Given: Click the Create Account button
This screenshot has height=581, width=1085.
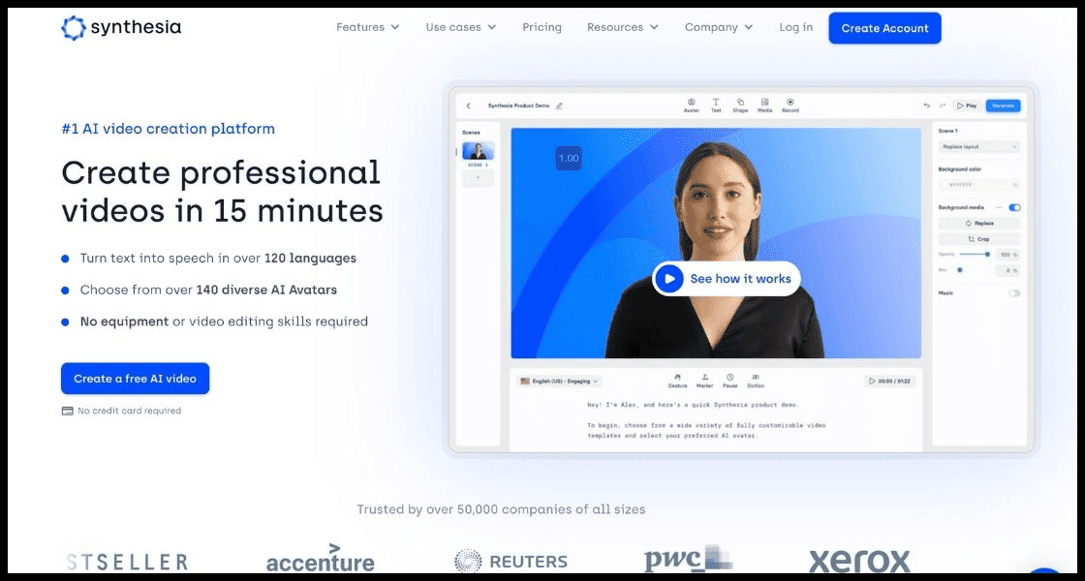Looking at the screenshot, I should point(884,28).
